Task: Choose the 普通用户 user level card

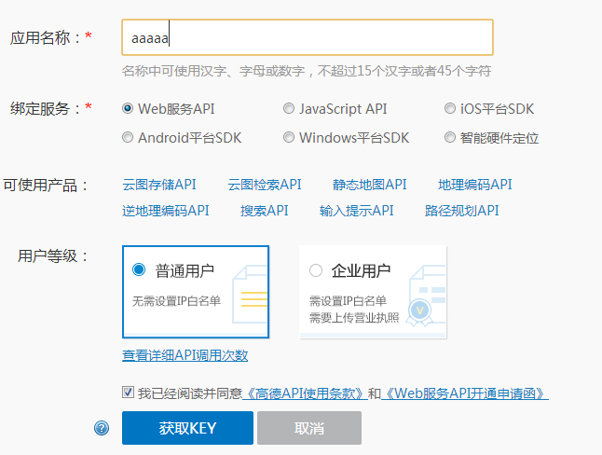Action: coord(196,291)
